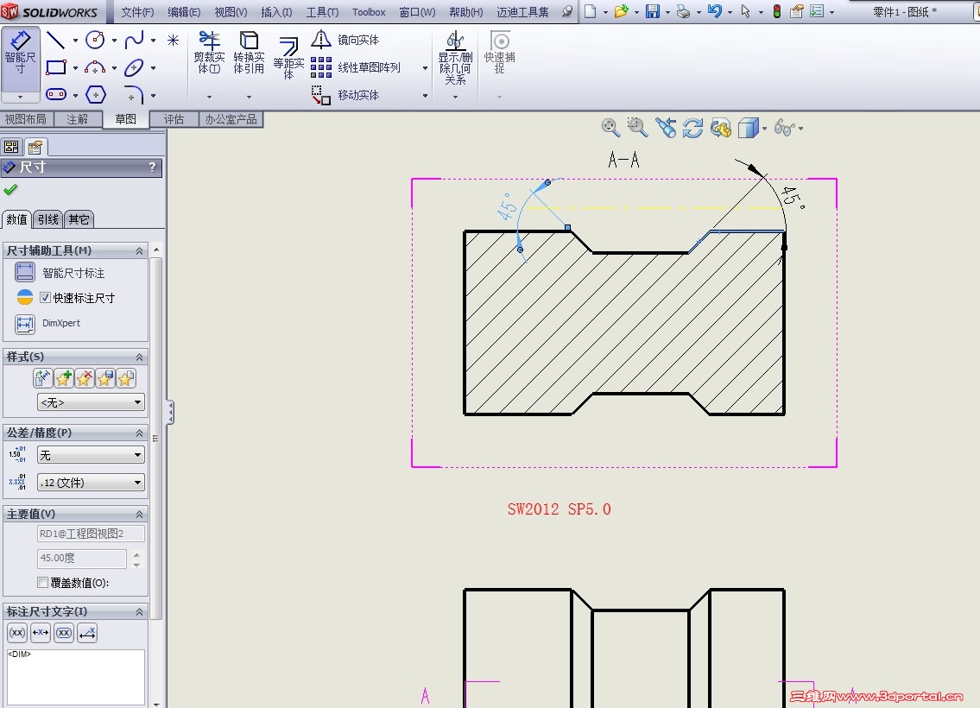
Task: Open the 工具(T) menu
Action: 322,12
